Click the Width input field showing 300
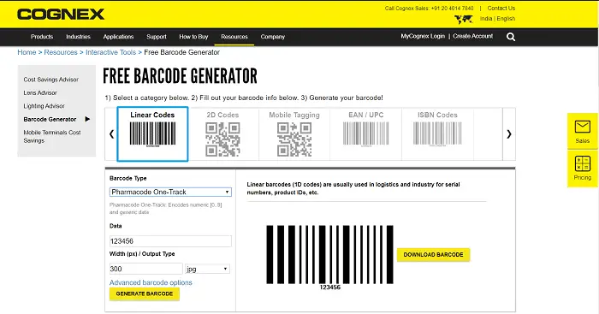 [x=146, y=269]
